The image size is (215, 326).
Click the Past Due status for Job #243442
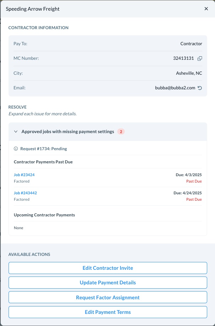coord(194,199)
